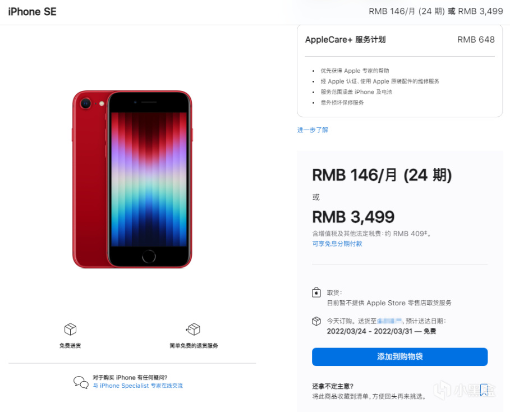This screenshot has width=510, height=412.
Task: Click the red iPhone SE product image
Action: 132,179
